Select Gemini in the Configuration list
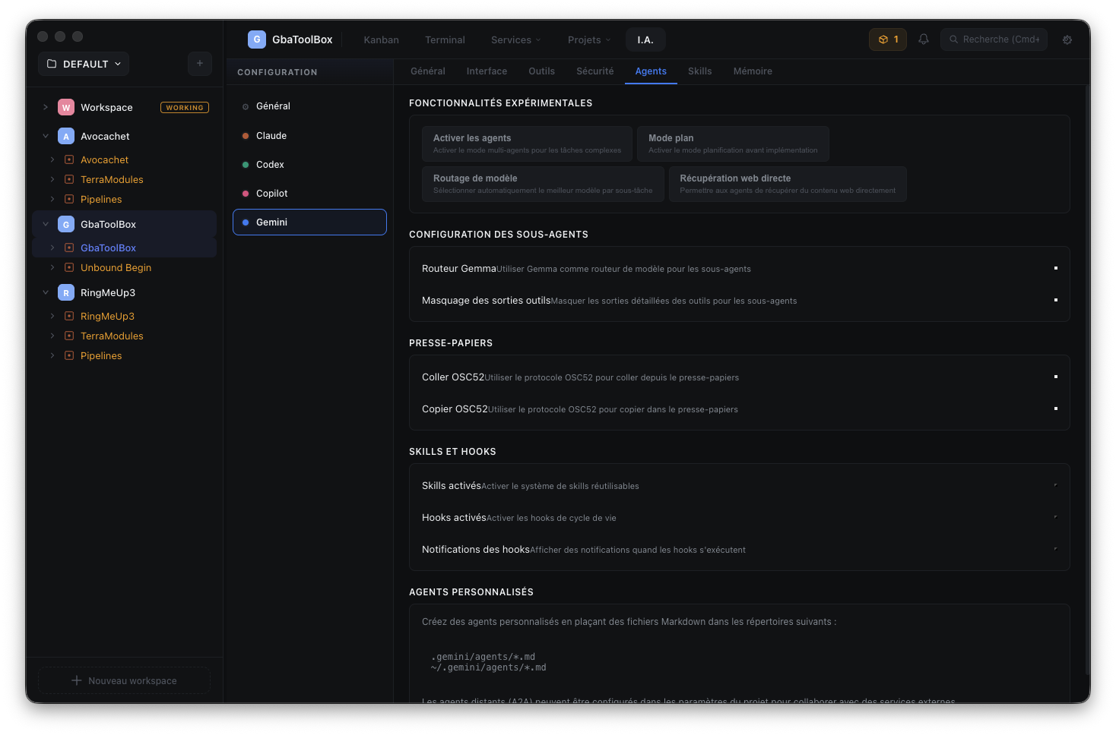This screenshot has height=735, width=1116. [x=309, y=222]
